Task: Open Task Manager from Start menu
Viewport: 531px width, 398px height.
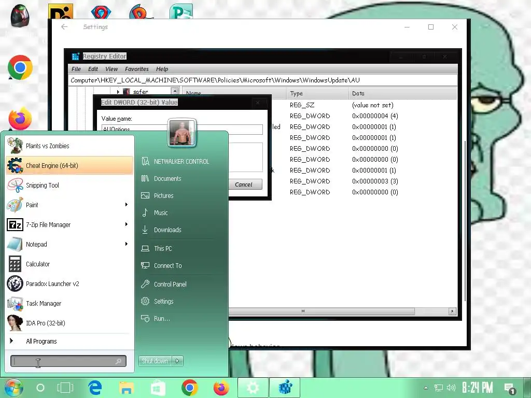Action: pyautogui.click(x=69, y=303)
